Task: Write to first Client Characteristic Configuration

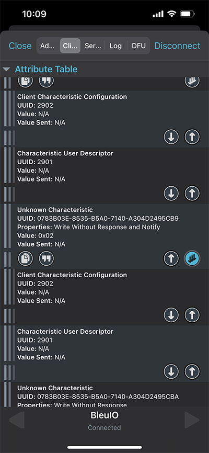Action: (192, 137)
